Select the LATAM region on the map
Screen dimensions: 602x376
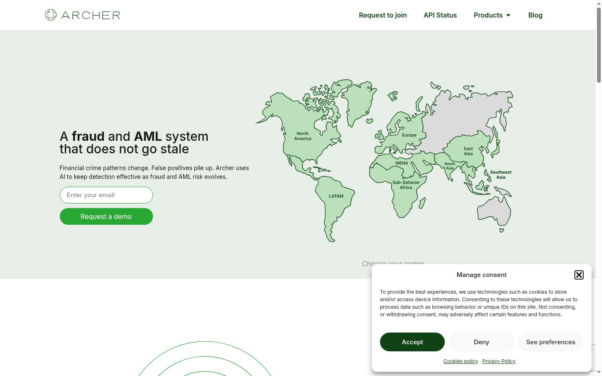click(336, 196)
